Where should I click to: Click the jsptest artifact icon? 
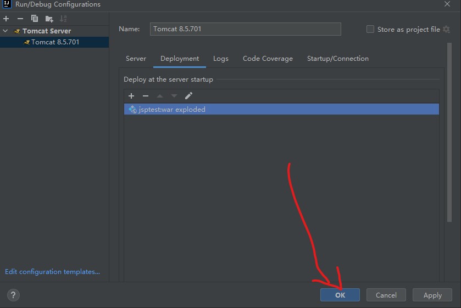point(132,110)
